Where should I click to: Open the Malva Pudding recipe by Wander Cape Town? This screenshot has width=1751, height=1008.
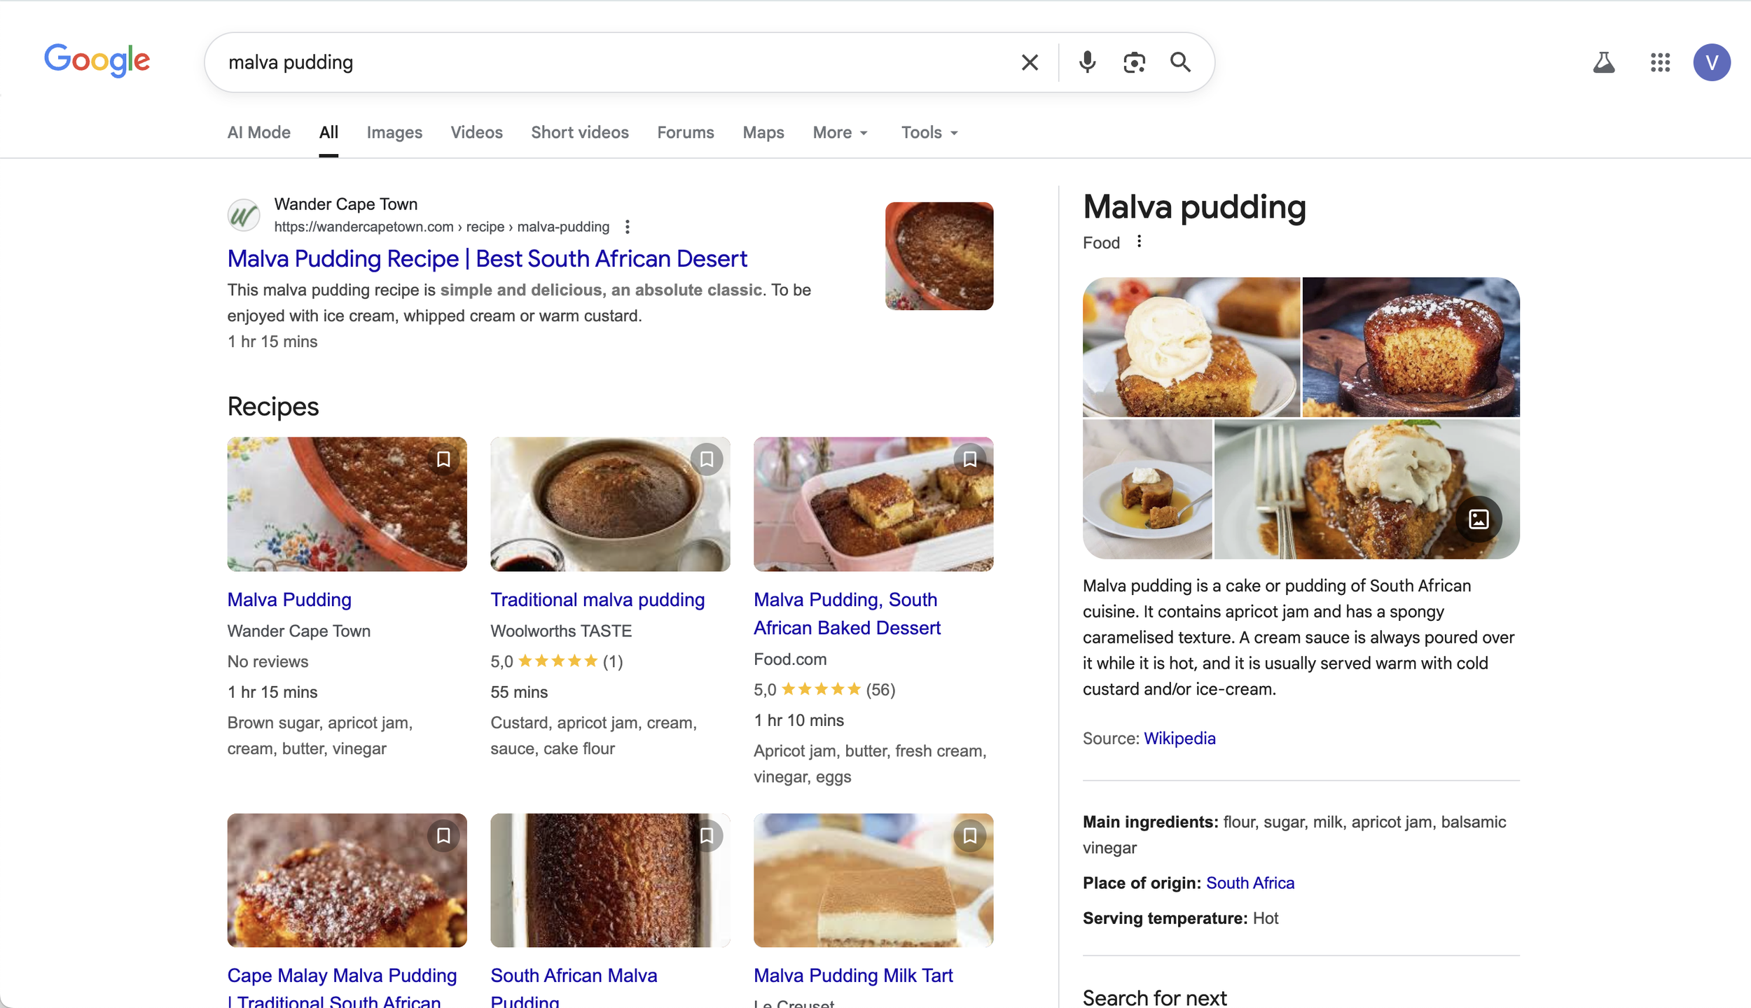[x=289, y=599]
